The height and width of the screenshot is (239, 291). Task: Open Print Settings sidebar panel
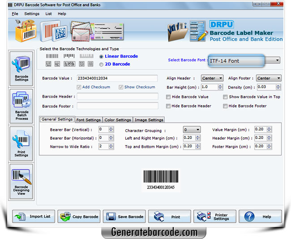pyautogui.click(x=21, y=144)
